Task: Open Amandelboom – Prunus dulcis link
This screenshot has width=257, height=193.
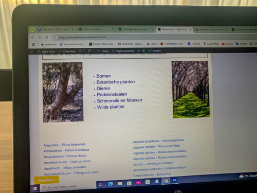Action: pos(65,156)
